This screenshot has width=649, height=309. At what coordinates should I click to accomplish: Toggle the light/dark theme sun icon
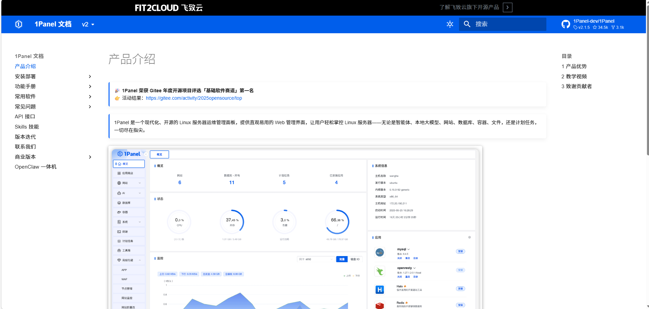tap(450, 24)
